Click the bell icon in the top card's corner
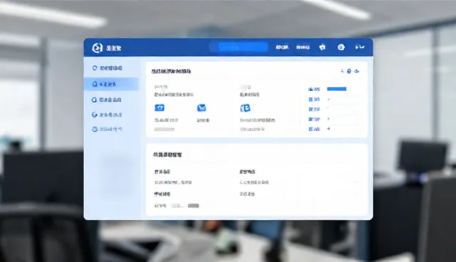Screen dimensions: 456x262 [349, 71]
